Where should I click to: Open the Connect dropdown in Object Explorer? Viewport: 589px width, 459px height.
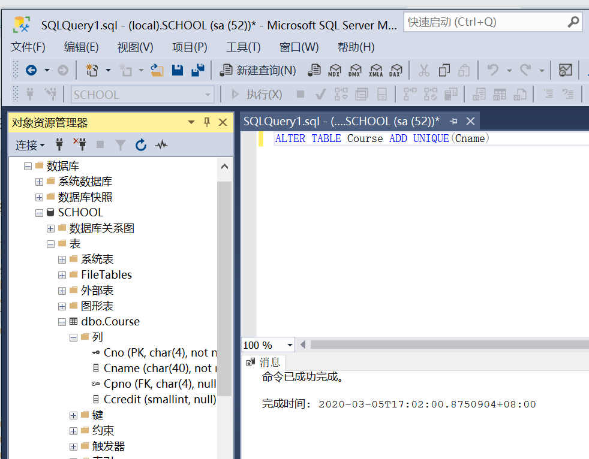30,145
